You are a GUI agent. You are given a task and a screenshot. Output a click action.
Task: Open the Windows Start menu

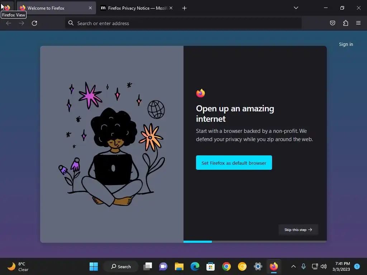[94, 266]
